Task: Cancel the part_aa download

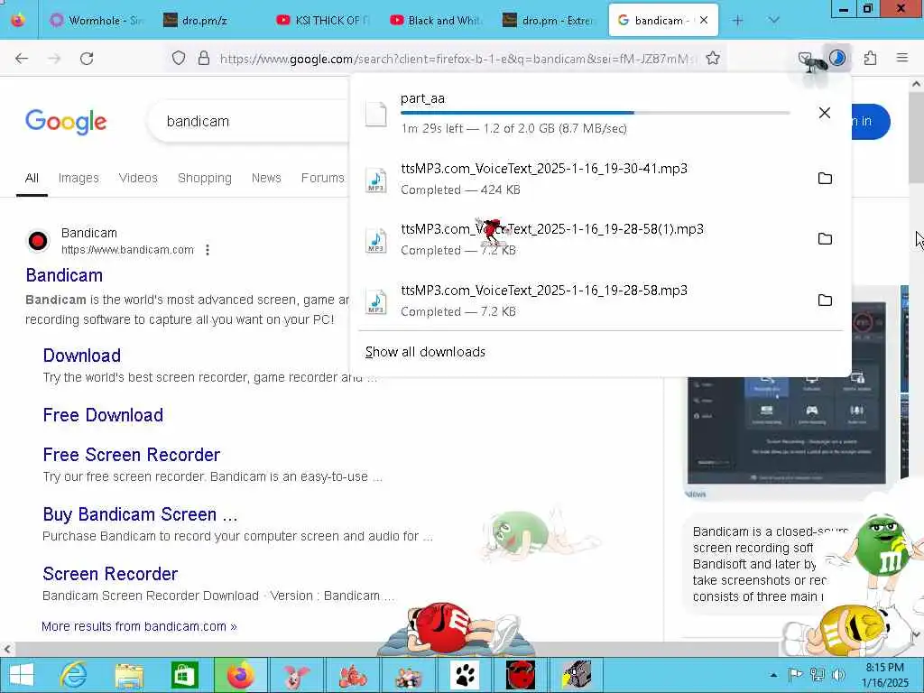Action: click(x=825, y=113)
